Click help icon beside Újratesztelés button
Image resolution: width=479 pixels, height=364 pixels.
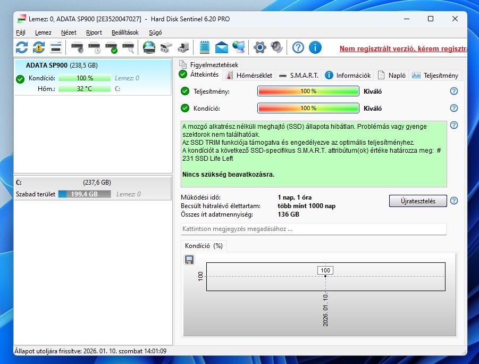(454, 201)
